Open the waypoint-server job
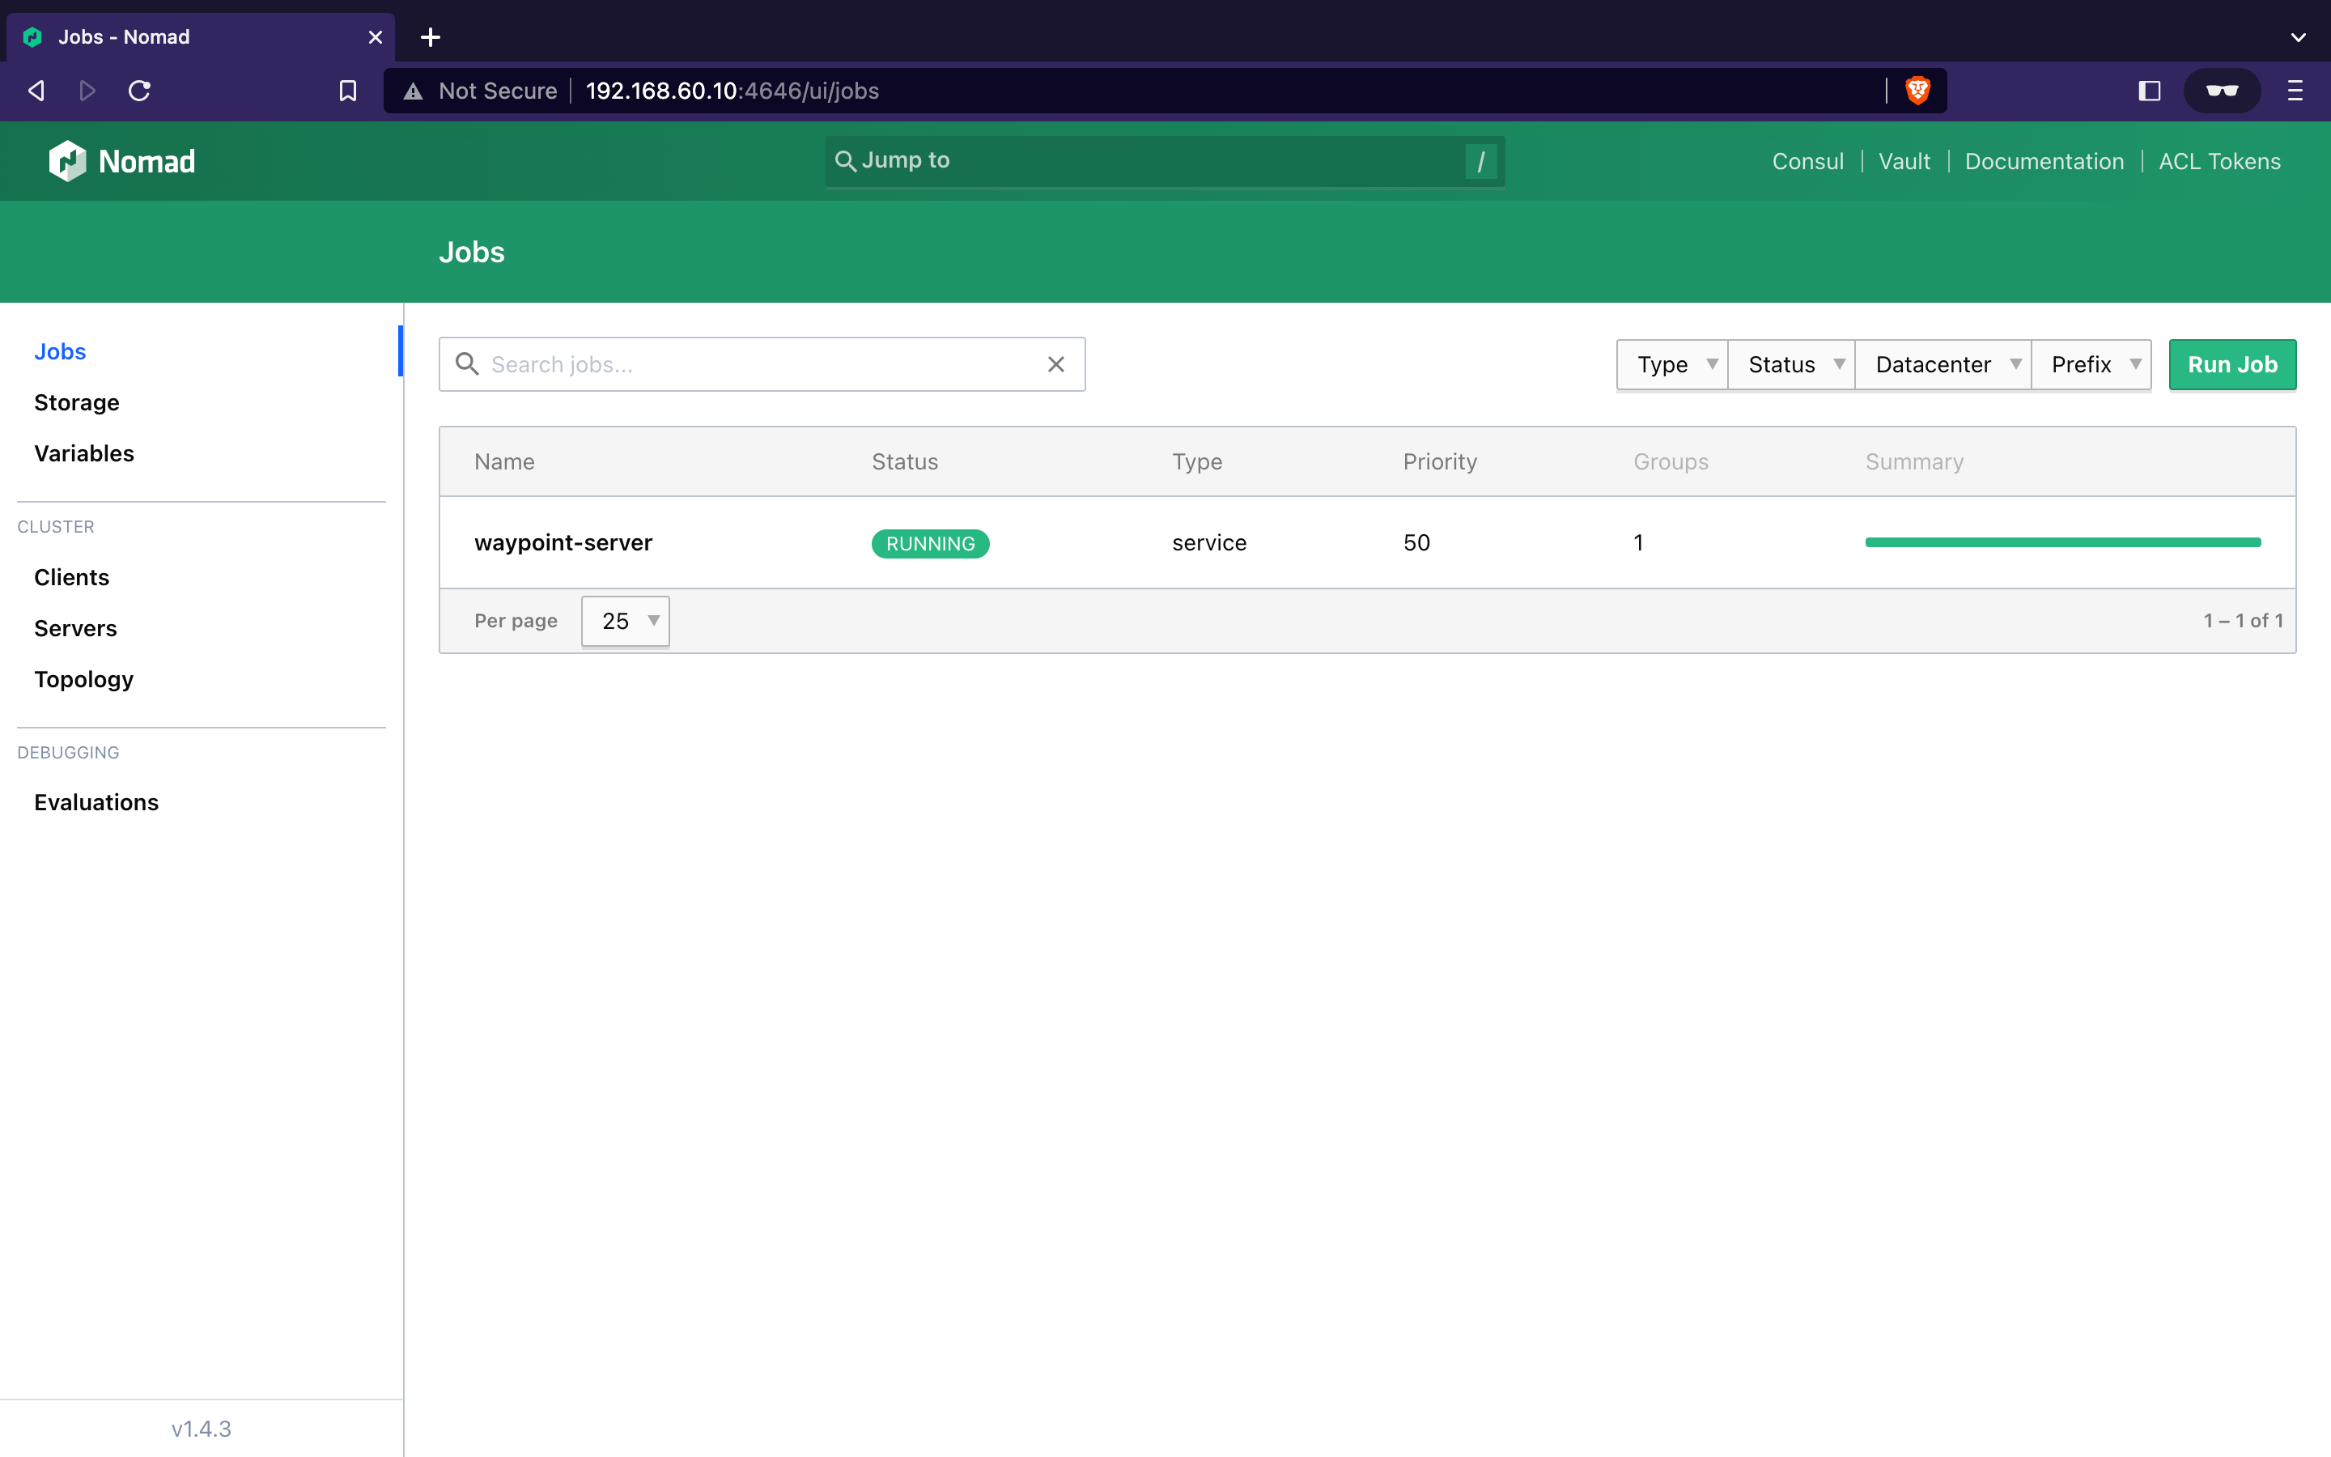This screenshot has height=1457, width=2331. click(x=563, y=542)
